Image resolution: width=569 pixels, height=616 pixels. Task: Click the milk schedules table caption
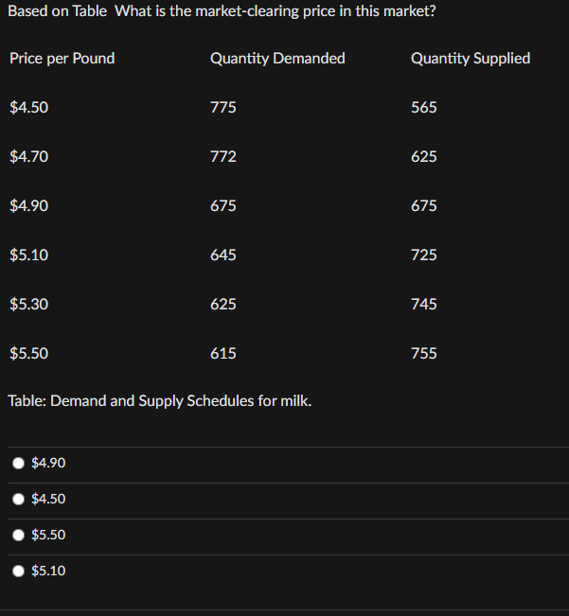[x=160, y=400]
